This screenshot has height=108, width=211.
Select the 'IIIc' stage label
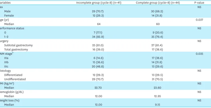[x=6, y=67]
